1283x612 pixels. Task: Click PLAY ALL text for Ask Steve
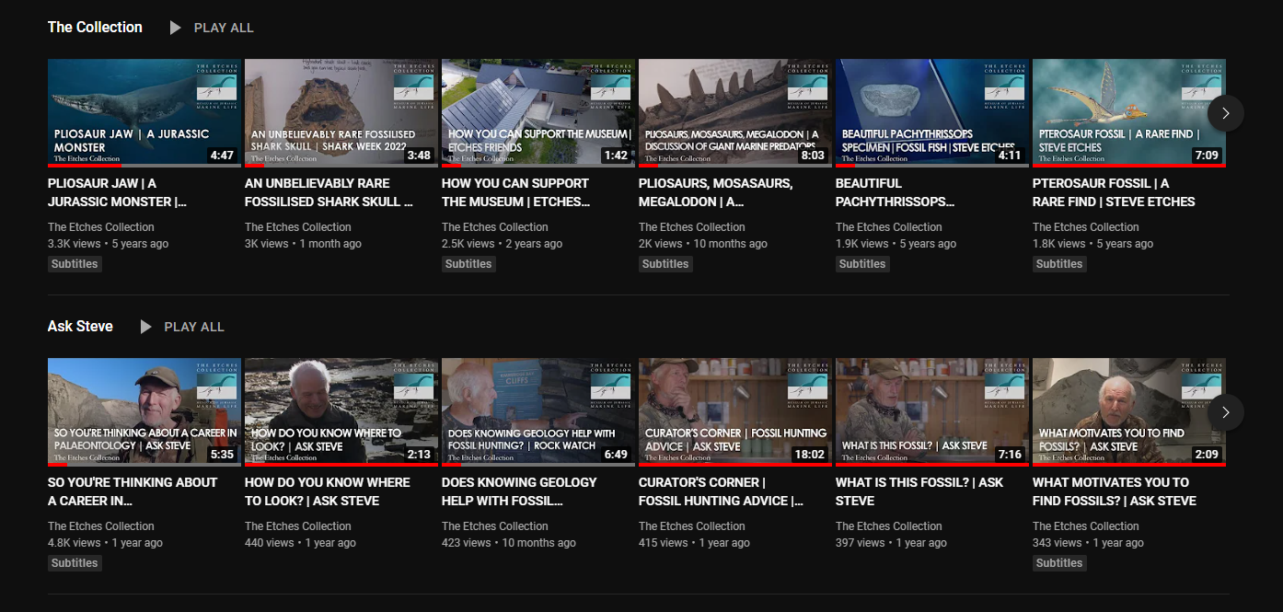coord(194,327)
